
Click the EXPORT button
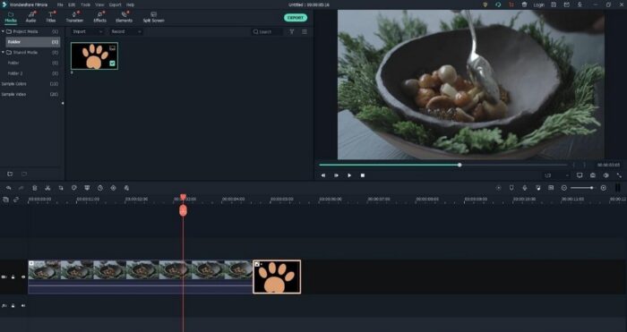tap(296, 18)
